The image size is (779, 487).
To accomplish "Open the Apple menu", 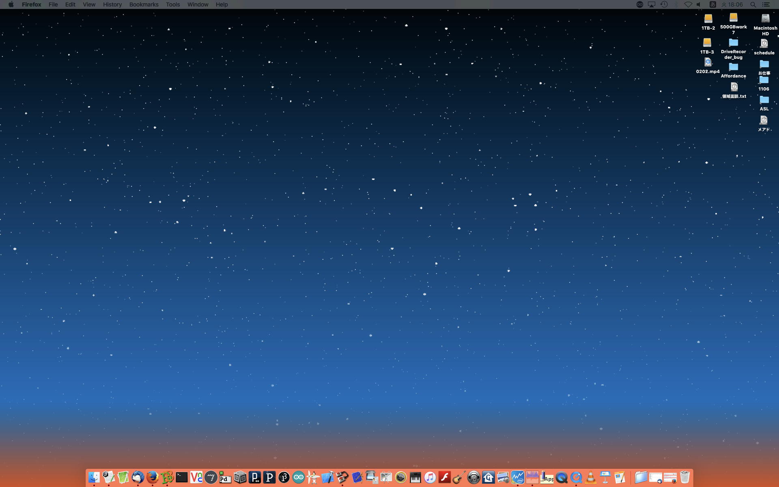I will coord(11,4).
